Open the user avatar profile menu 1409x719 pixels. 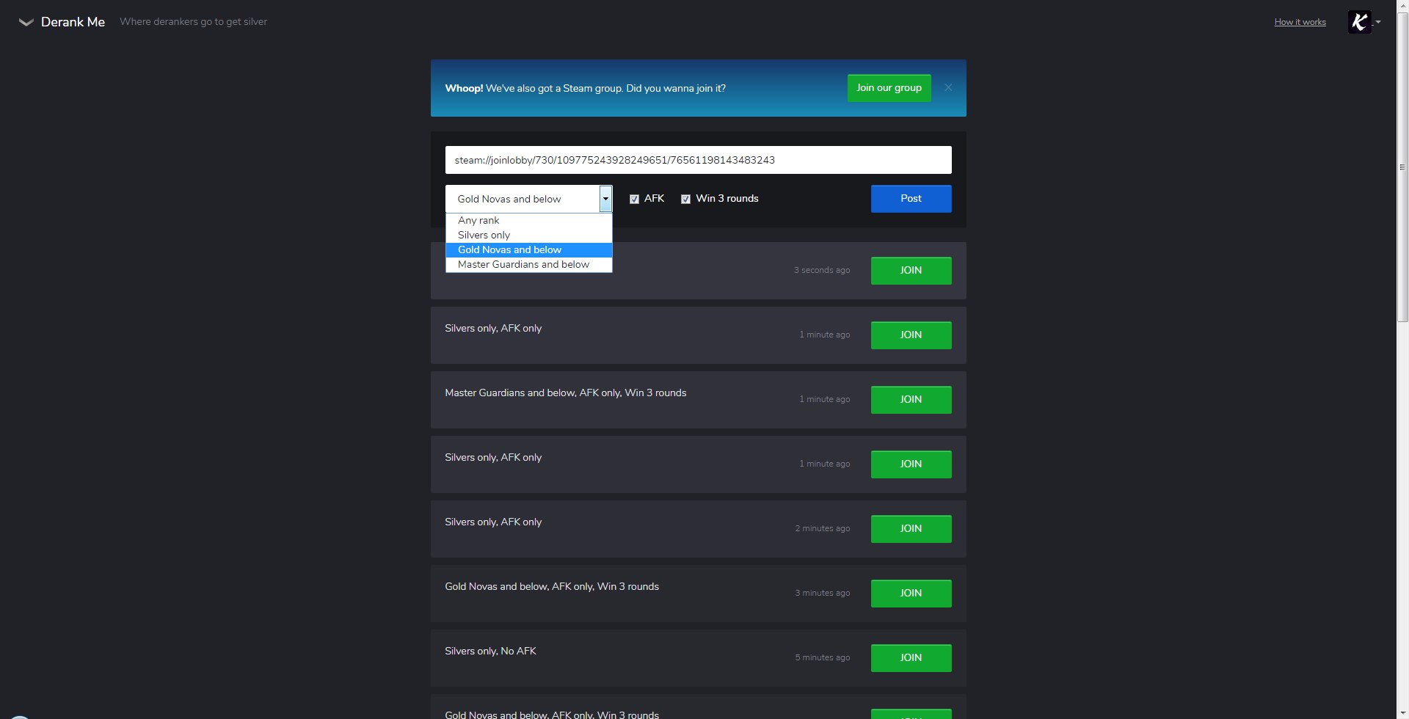pyautogui.click(x=1359, y=22)
